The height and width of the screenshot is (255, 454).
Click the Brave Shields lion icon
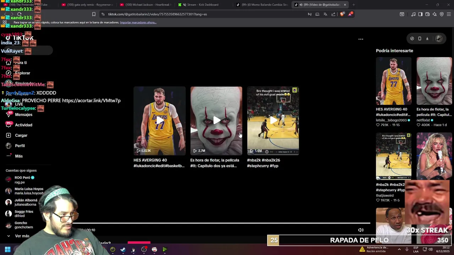tap(342, 14)
